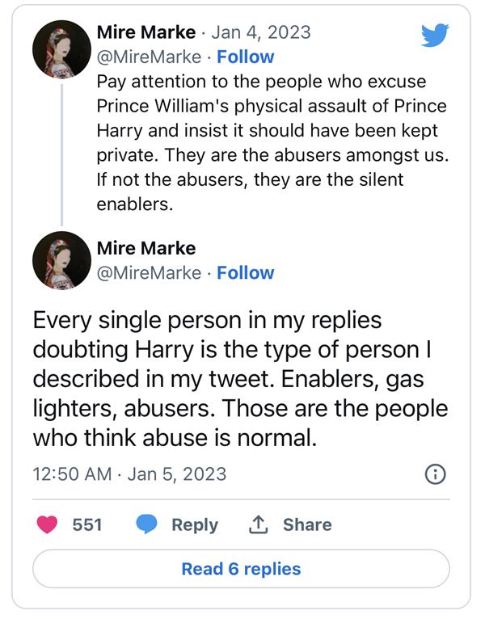
Task: Click the share arrow icon
Action: (257, 524)
